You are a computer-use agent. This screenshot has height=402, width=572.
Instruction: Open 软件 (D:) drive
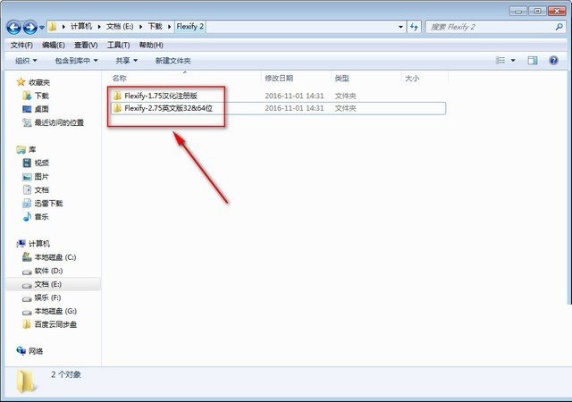coord(48,271)
